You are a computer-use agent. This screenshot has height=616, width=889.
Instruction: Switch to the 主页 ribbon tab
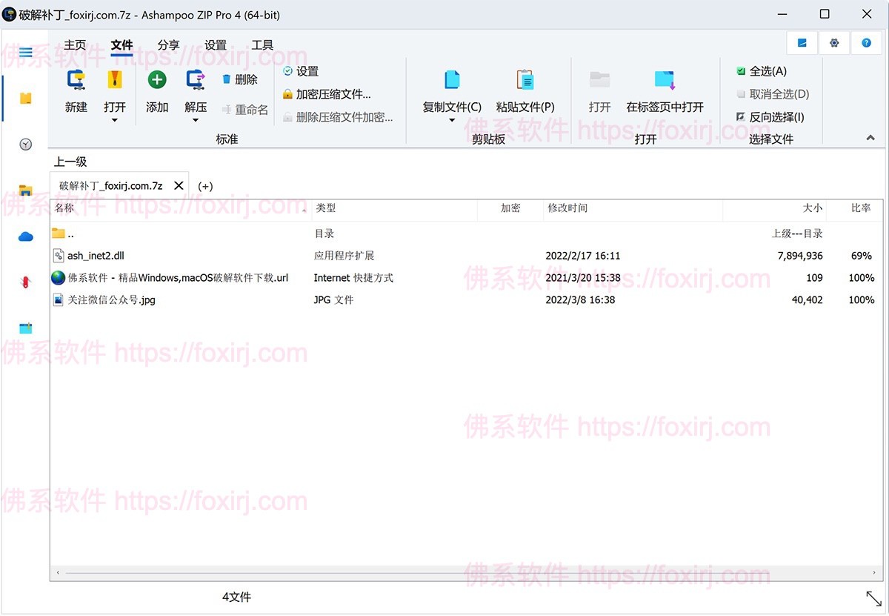point(75,45)
